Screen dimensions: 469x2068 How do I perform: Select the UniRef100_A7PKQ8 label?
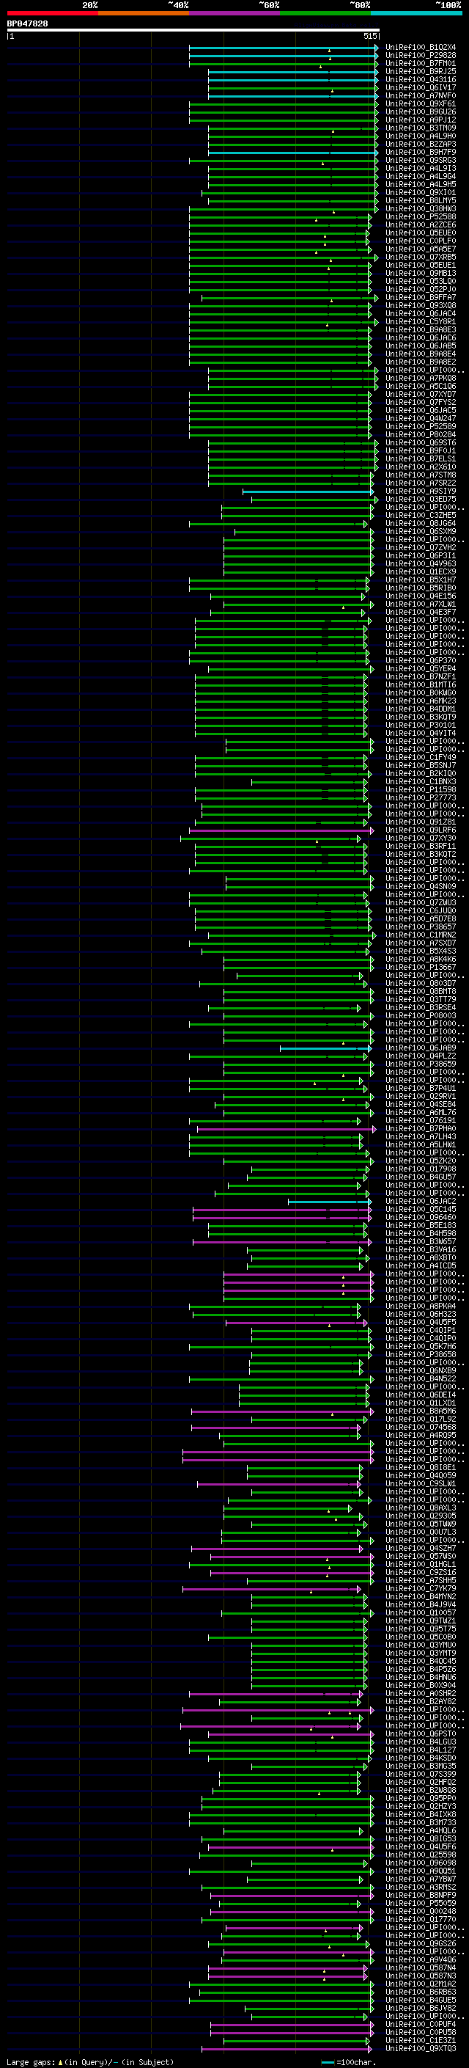coord(421,378)
